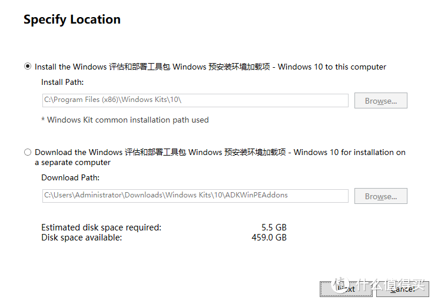Viewport: 431px width, 300px height.
Task: Click the 'Disk space available' label
Action: [x=82, y=238]
